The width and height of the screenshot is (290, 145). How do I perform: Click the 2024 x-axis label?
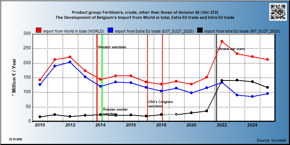tap(252, 125)
